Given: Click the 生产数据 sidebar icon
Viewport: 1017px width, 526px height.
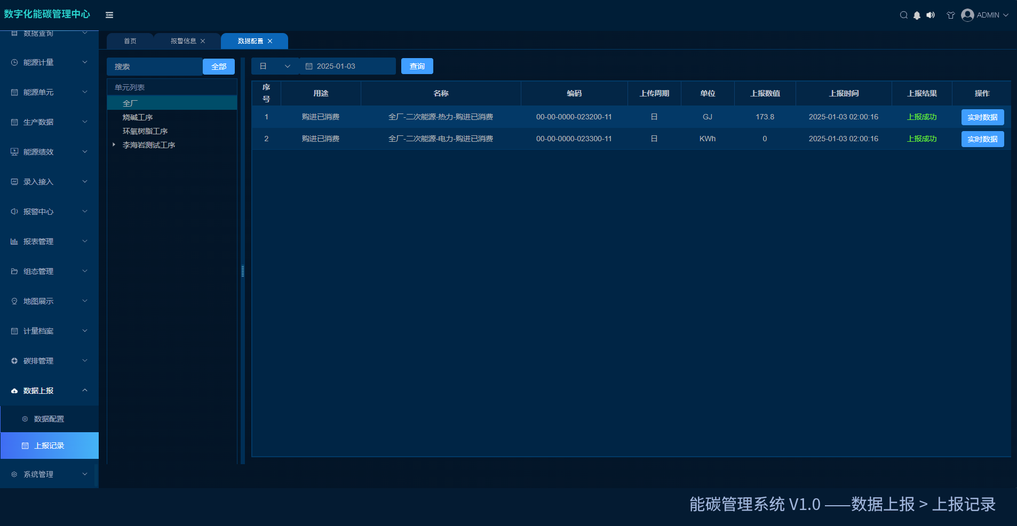Looking at the screenshot, I should 14,122.
